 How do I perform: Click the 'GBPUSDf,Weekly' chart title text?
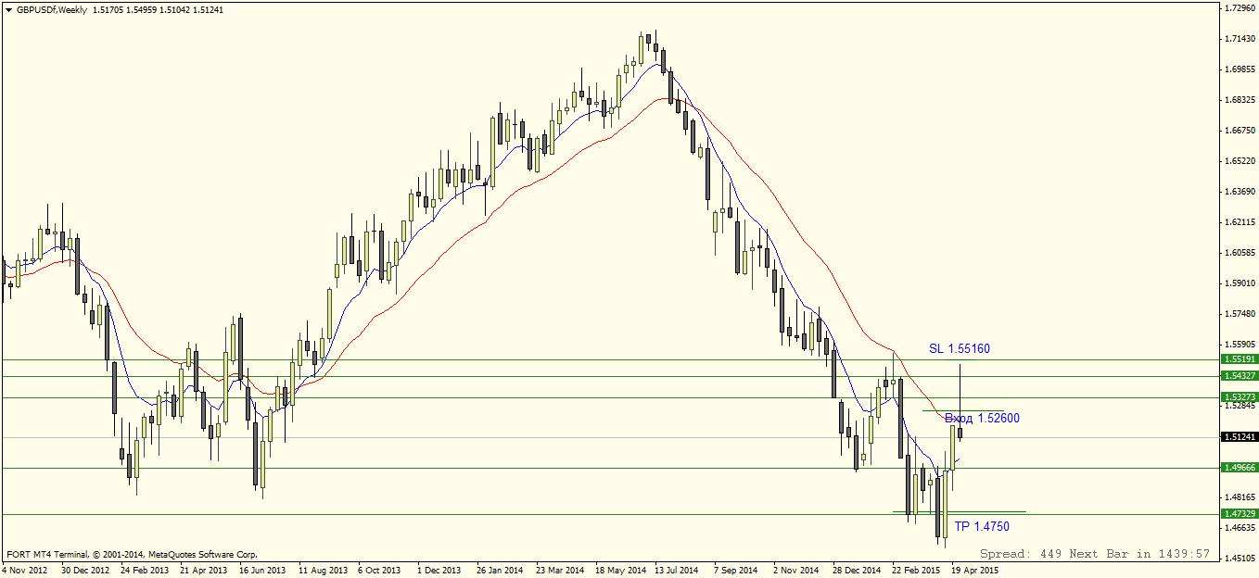click(x=51, y=10)
